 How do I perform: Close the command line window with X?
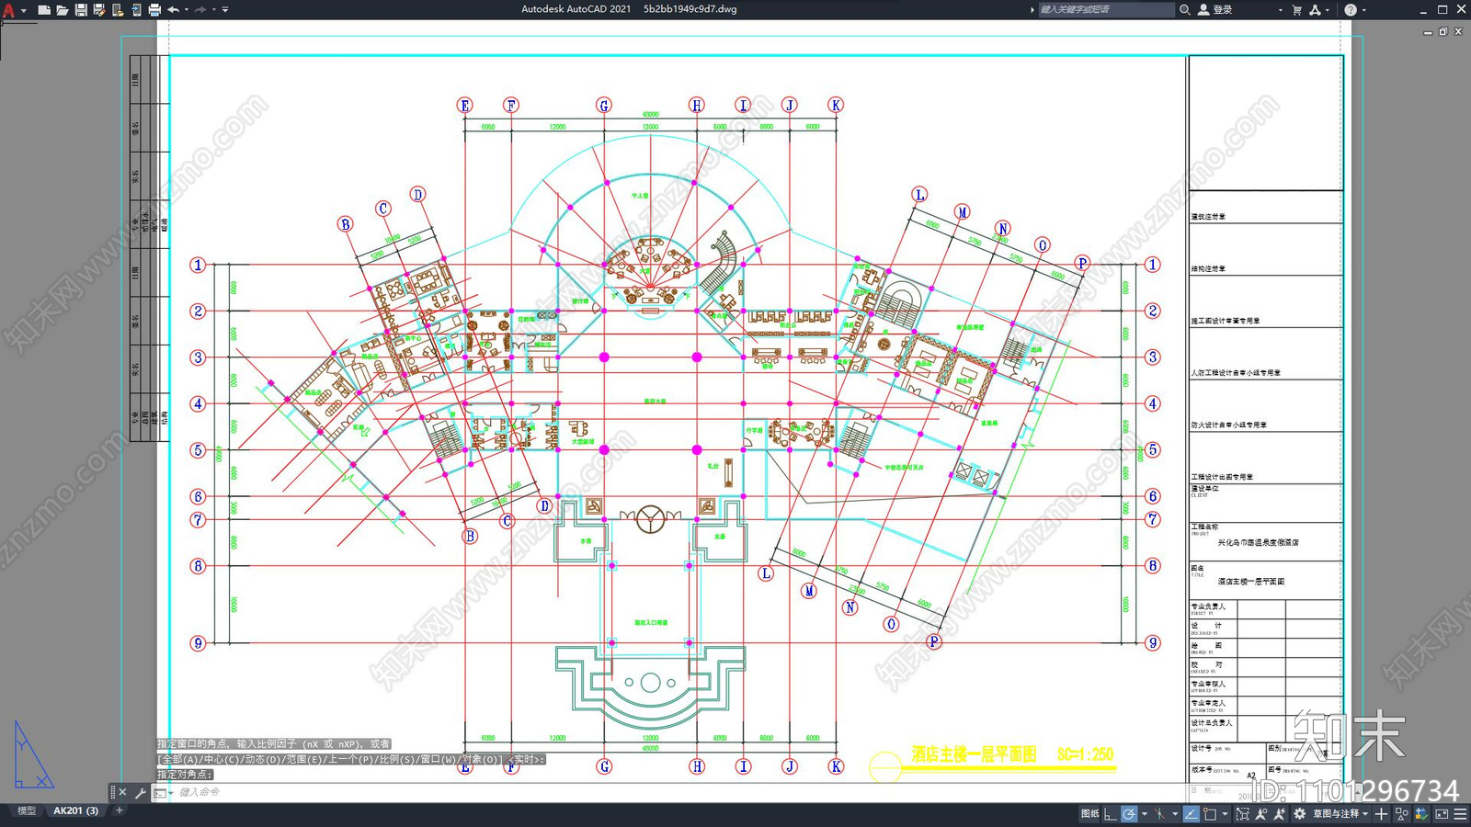click(x=122, y=792)
